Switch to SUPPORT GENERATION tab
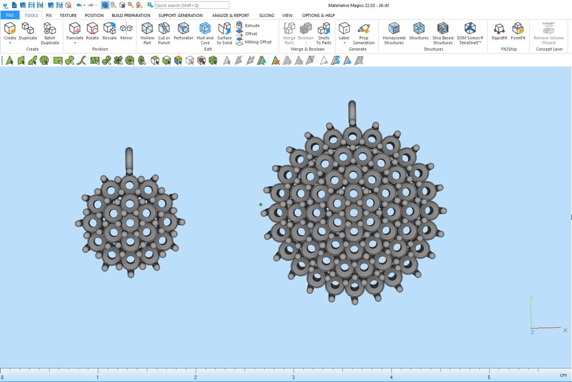572x382 pixels. 181,16
